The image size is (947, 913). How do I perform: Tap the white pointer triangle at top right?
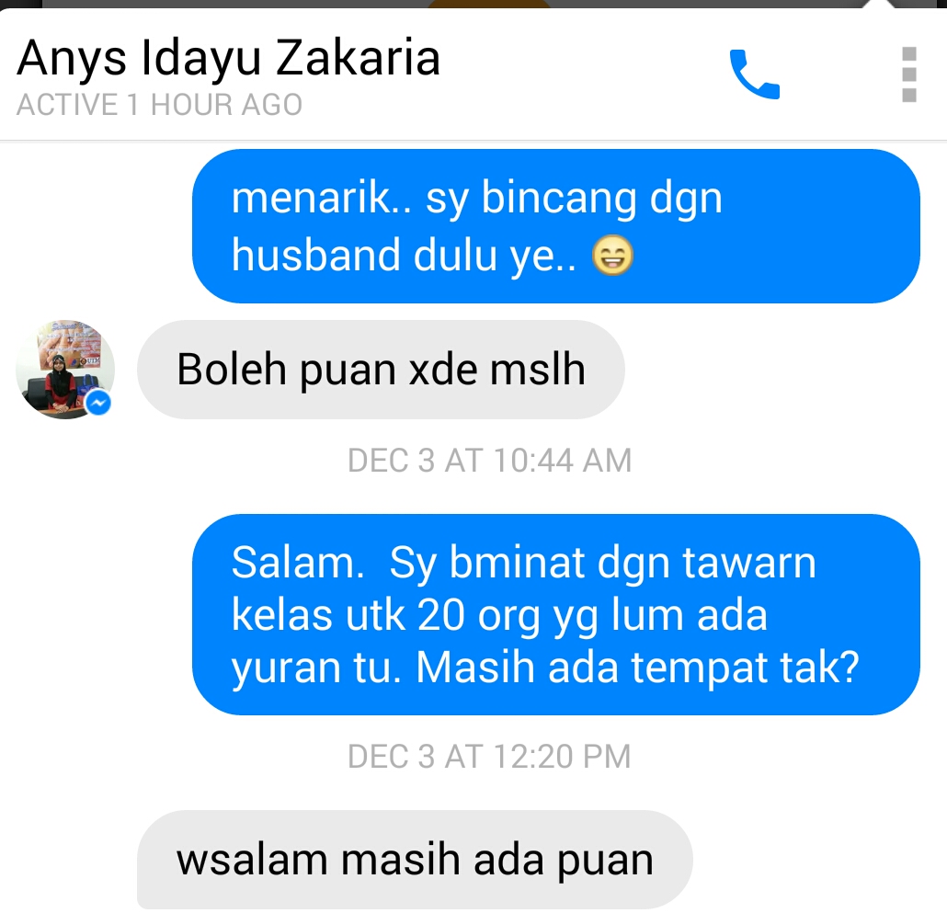[881, 4]
